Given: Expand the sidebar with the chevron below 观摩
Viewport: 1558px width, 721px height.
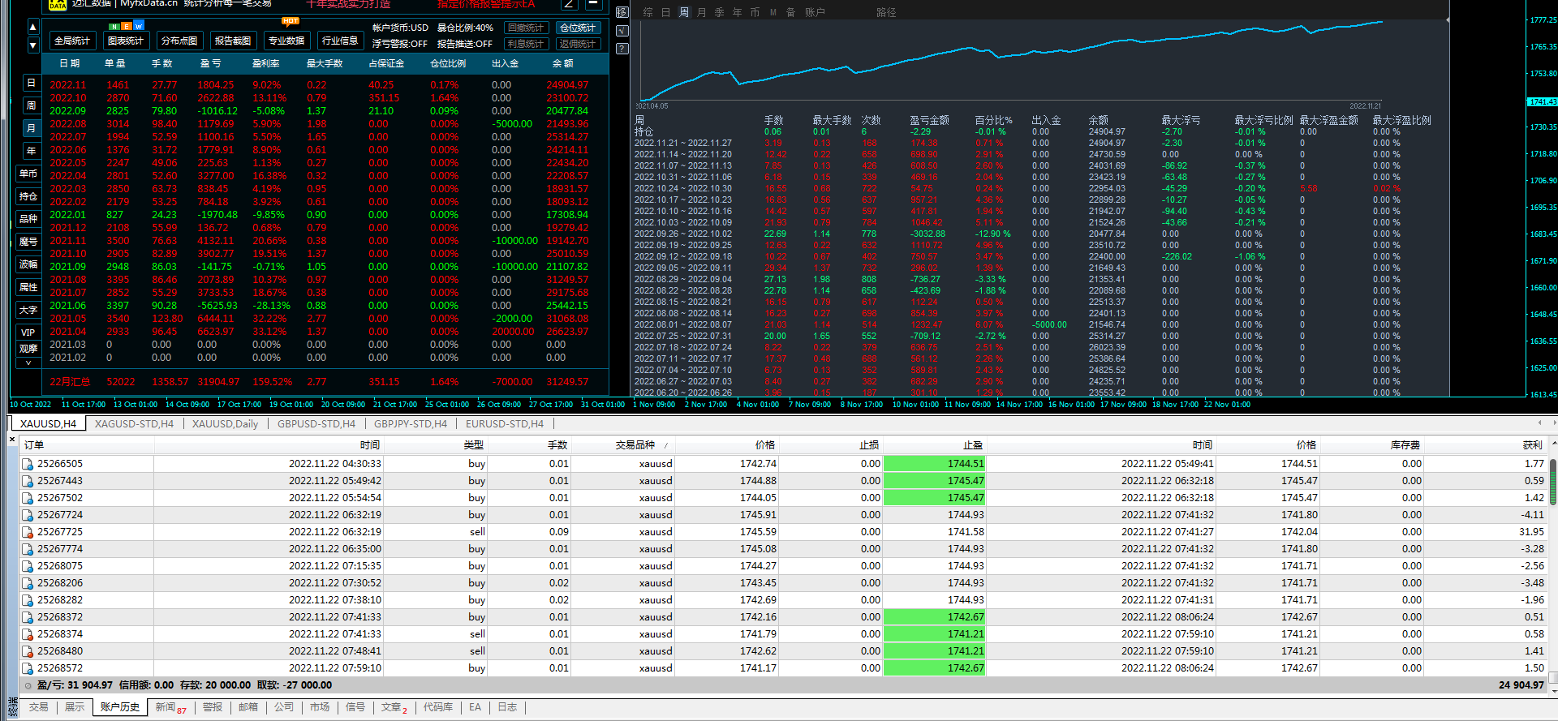Looking at the screenshot, I should [x=28, y=363].
